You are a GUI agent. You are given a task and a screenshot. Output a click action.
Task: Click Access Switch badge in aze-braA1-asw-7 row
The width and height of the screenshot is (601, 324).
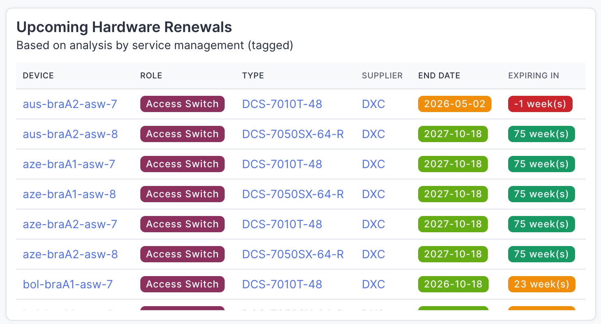[x=182, y=164]
